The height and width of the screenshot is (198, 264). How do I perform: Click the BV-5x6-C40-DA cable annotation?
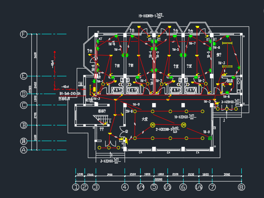70,94
